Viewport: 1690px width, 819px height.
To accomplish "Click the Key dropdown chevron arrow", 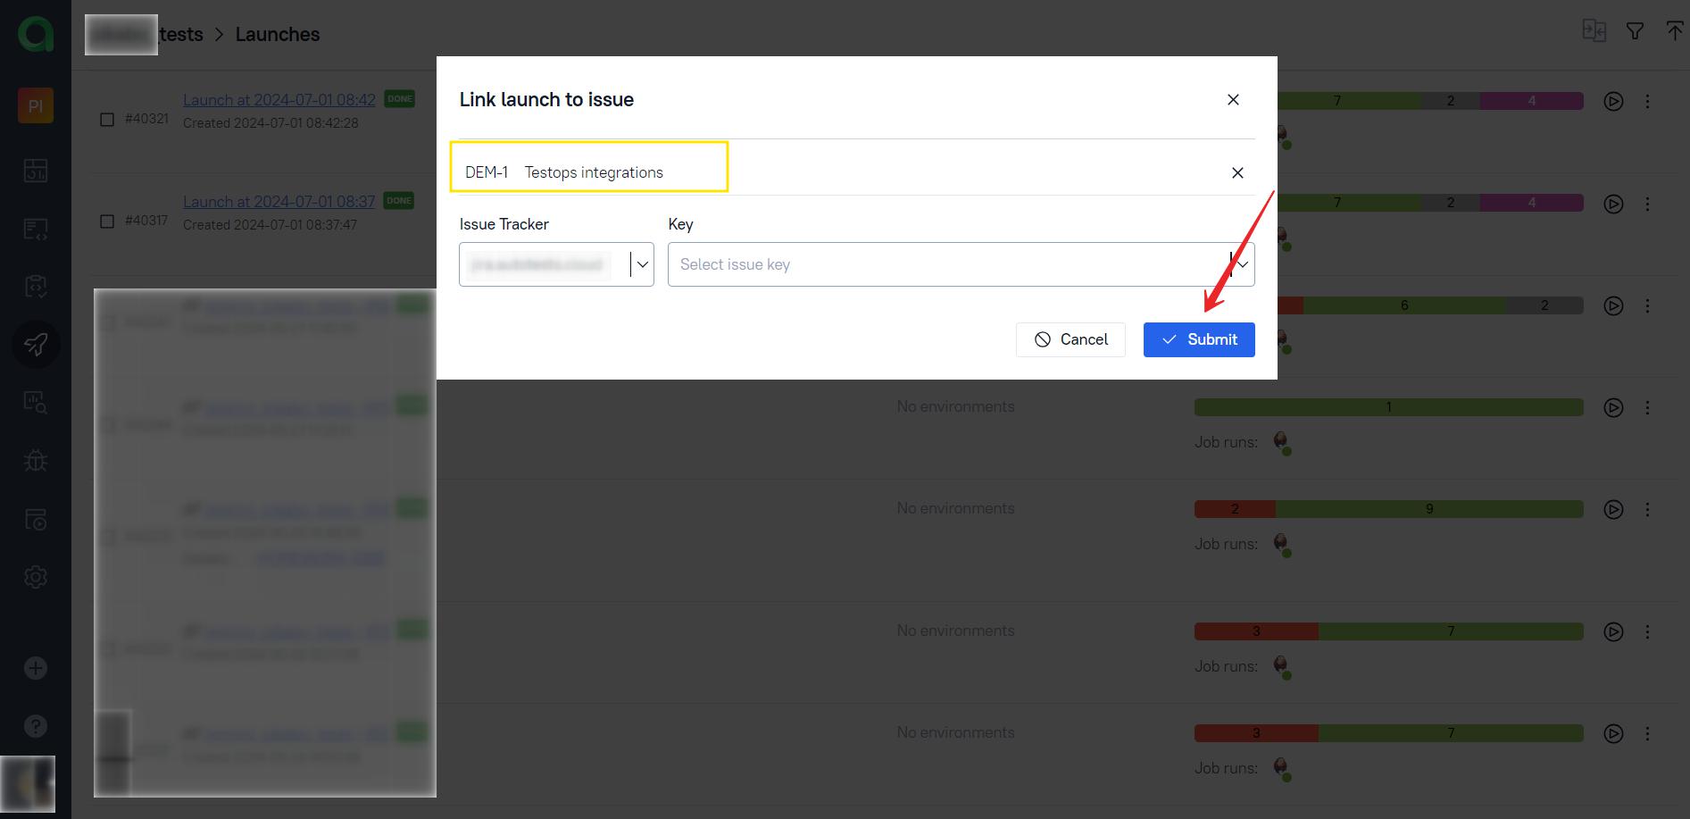I will point(1242,264).
